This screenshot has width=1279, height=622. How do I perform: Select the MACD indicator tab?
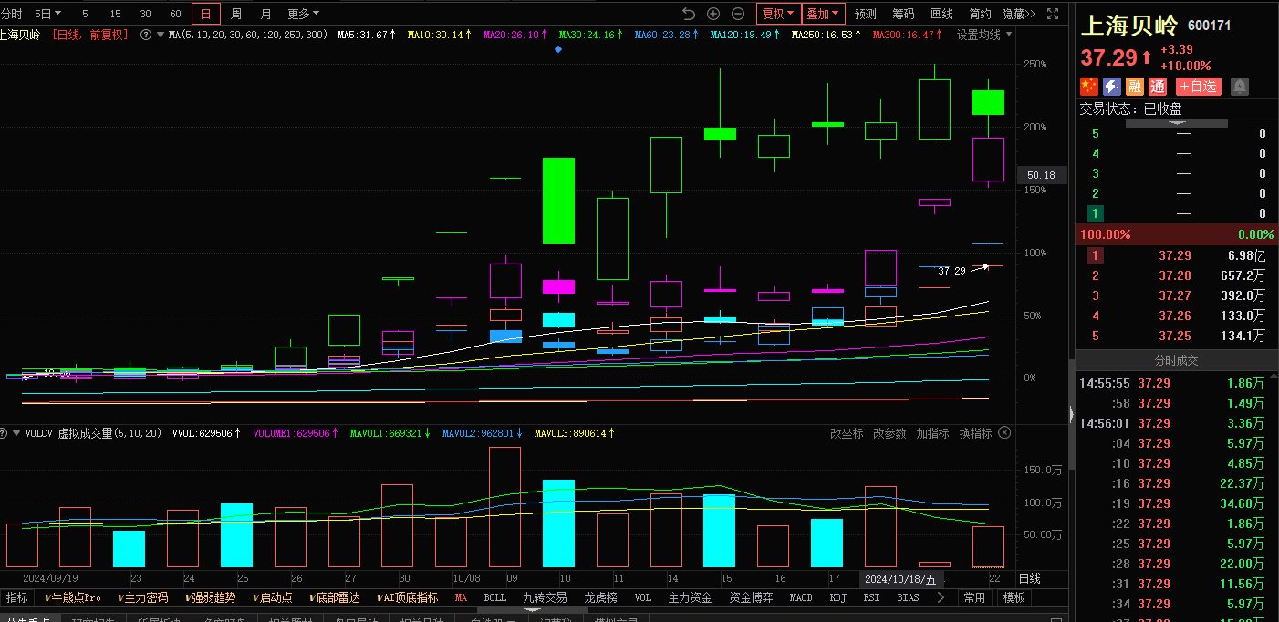pyautogui.click(x=801, y=597)
